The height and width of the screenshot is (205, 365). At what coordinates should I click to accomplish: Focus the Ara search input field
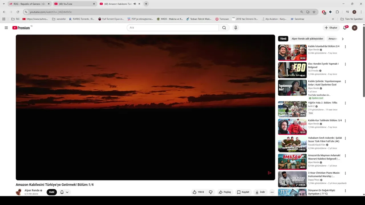173,28
